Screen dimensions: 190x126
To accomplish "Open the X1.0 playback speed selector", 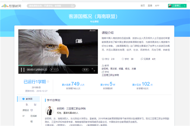I will (54, 70).
